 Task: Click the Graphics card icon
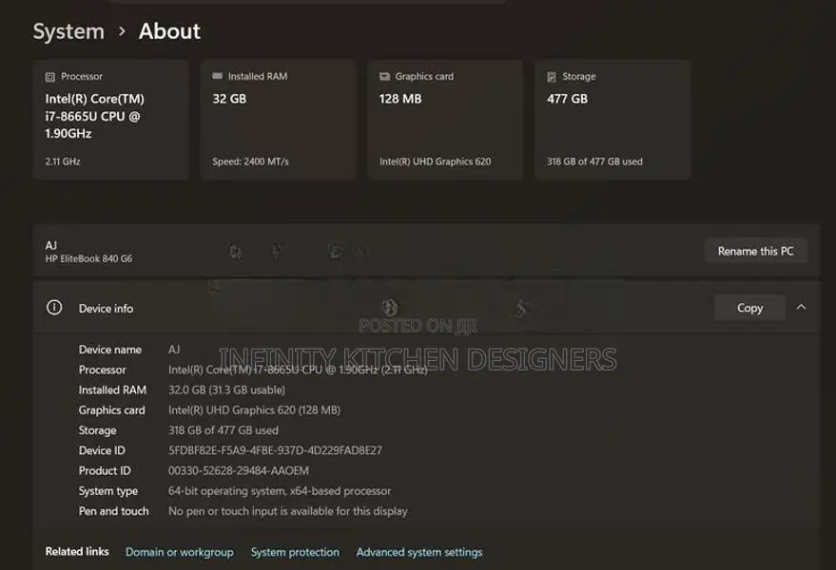384,76
